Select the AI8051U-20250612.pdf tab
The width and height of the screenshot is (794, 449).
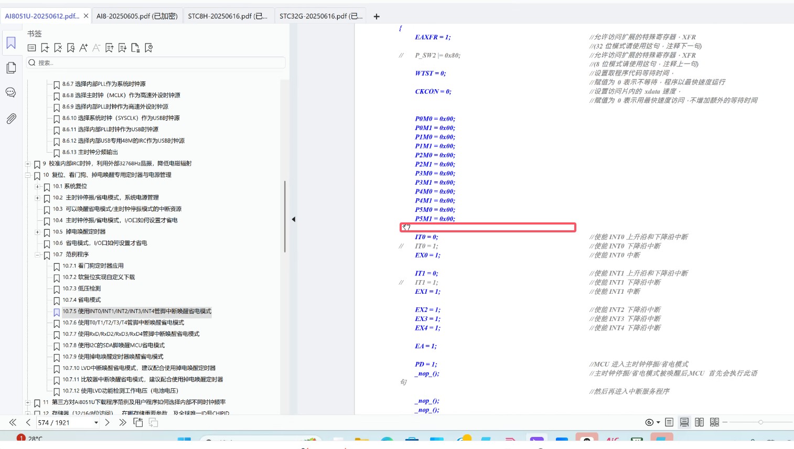click(42, 16)
